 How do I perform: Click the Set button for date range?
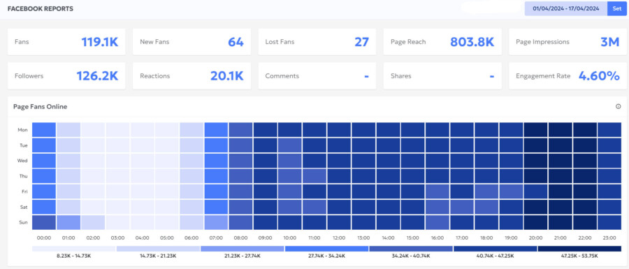click(x=617, y=8)
